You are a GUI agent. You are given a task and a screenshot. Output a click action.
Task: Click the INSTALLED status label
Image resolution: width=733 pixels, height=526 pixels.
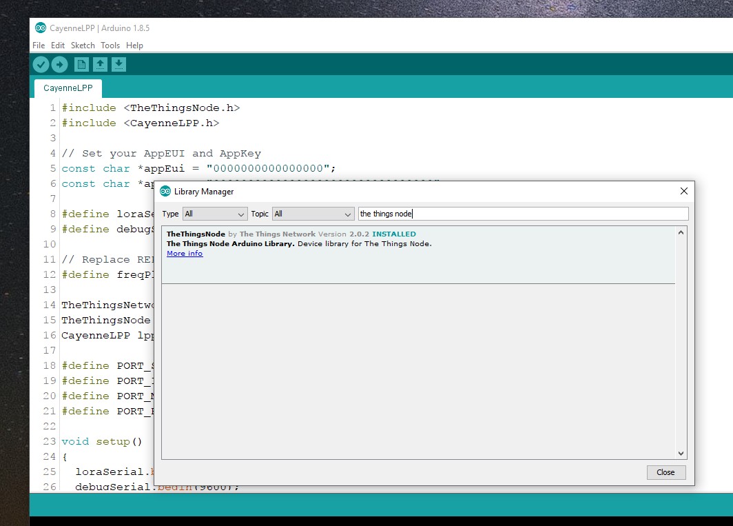coord(394,234)
